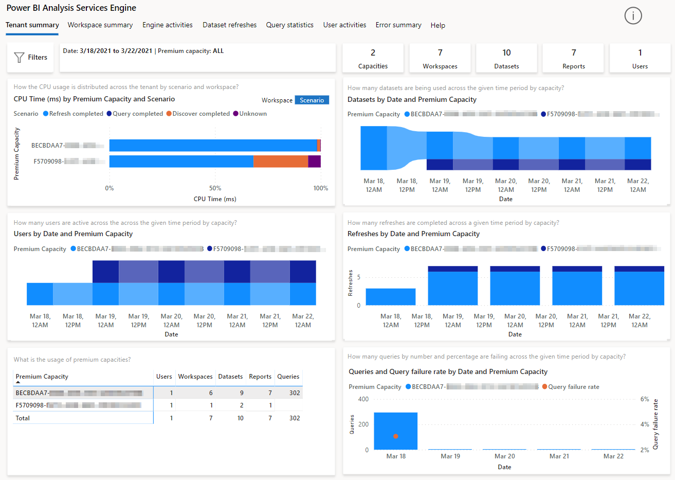Sort table by Workspaces column header
The image size is (675, 480).
click(195, 377)
